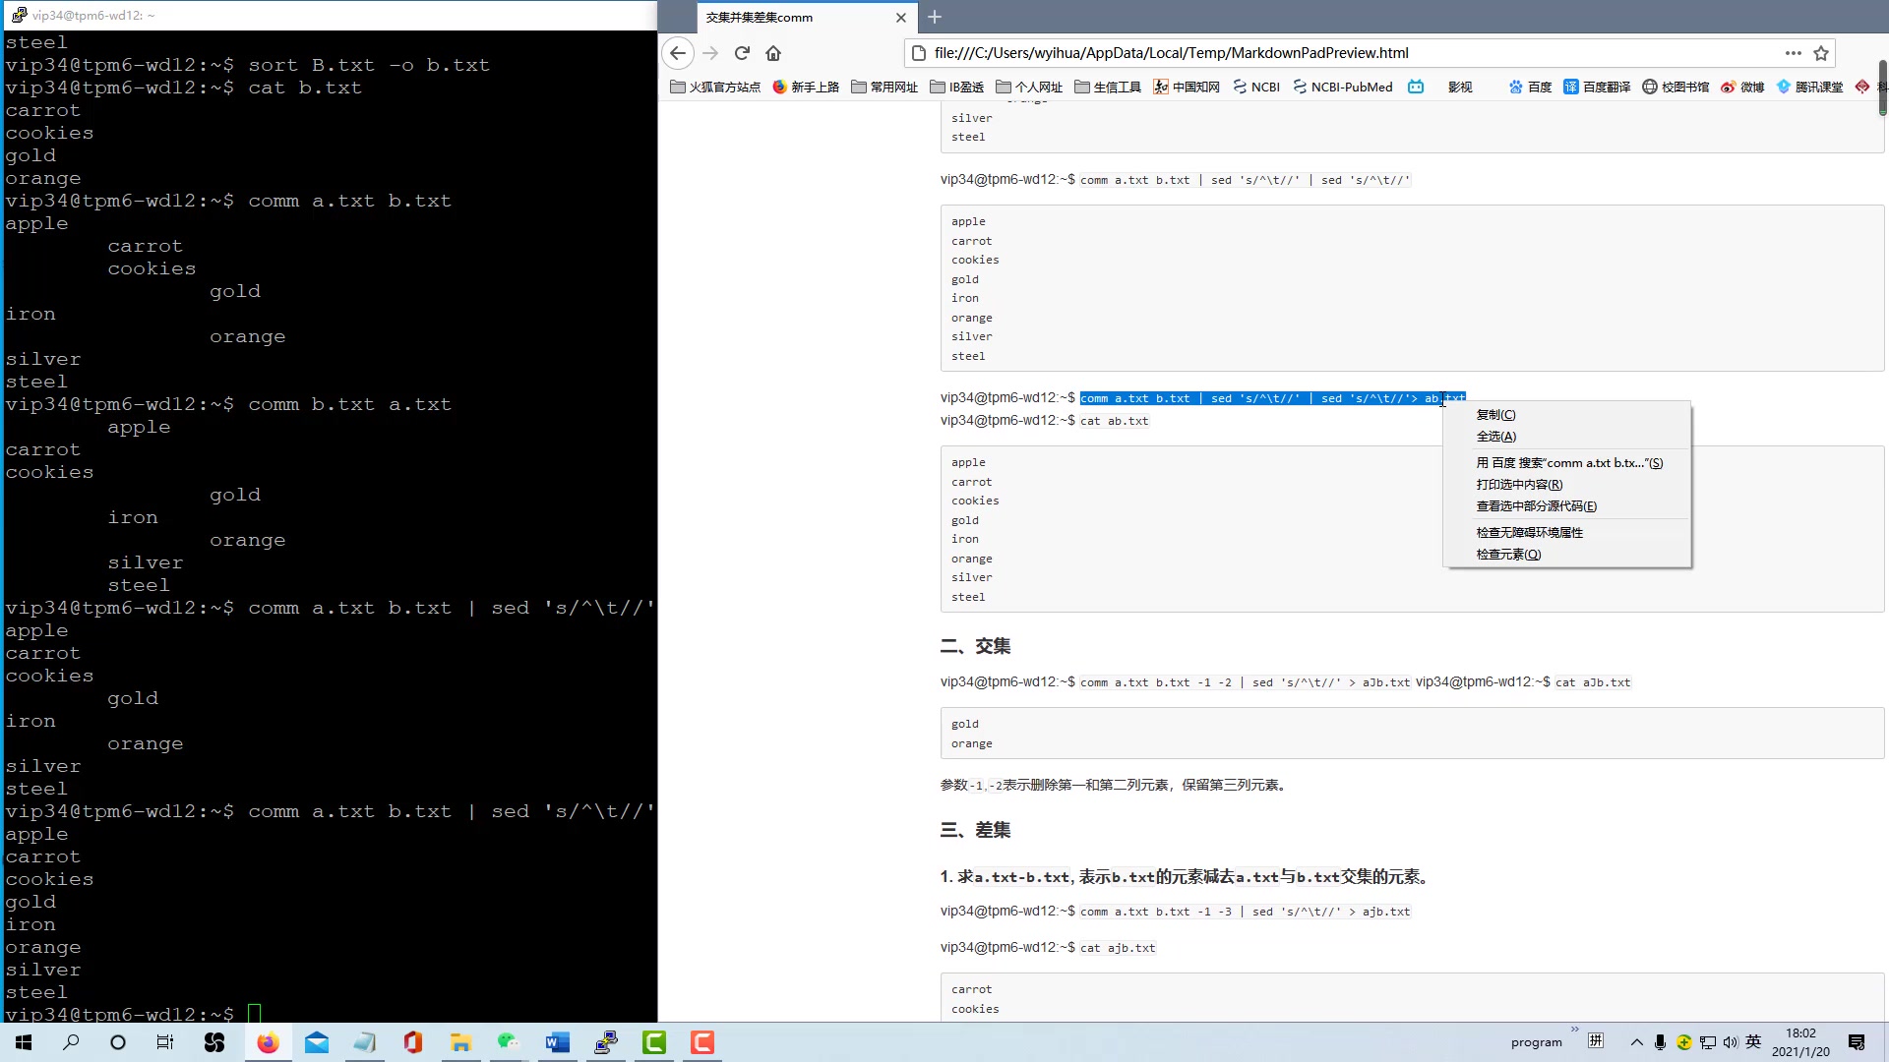Go to the browser home page
This screenshot has width=1889, height=1062.
click(773, 53)
